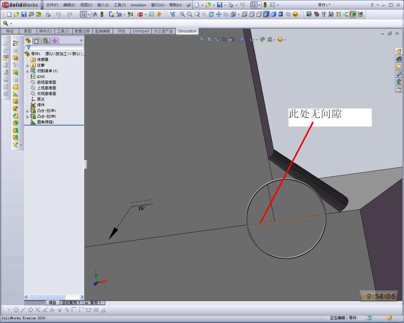Click the Fillet Bead weld icon in left toolbar
The width and height of the screenshot is (404, 323).
[15, 94]
